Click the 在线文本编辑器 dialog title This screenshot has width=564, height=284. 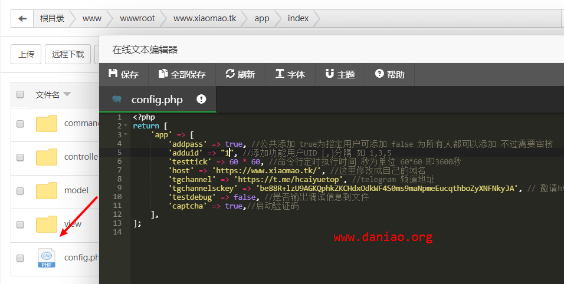pos(145,49)
